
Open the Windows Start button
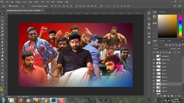(3, 100)
